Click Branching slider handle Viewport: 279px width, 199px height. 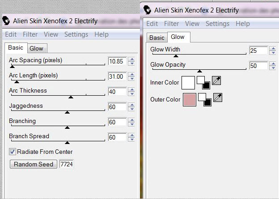[x=67, y=127]
